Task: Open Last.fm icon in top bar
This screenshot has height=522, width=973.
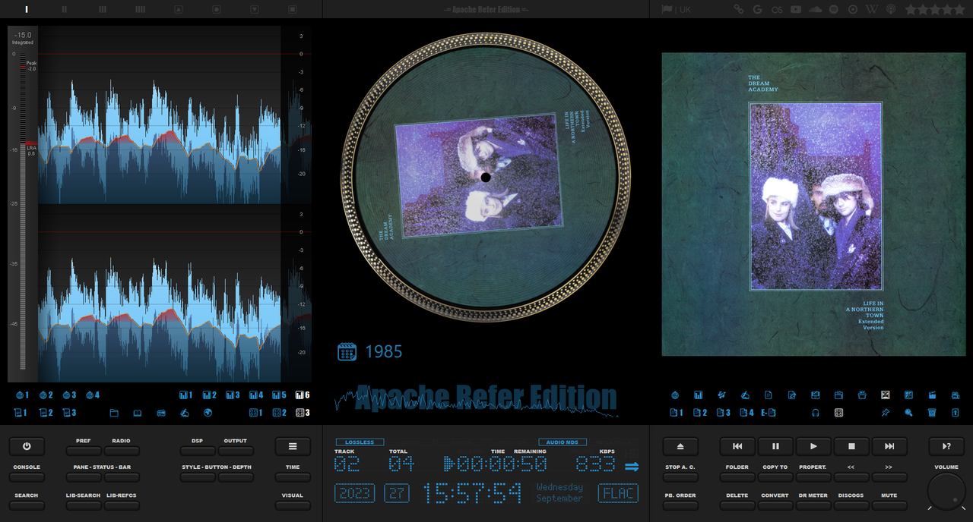Action: [777, 9]
